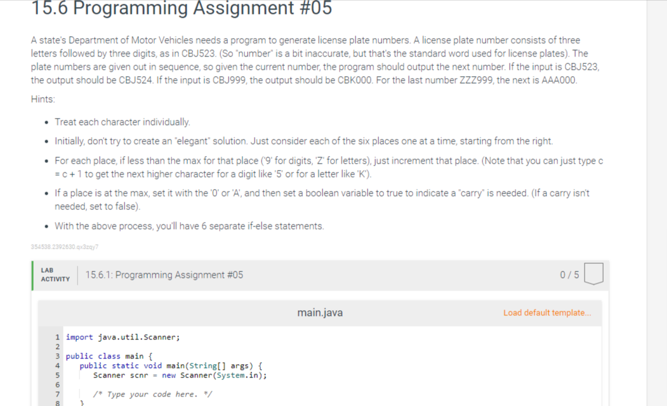
Task: Select the 15.6 Programming Assignment #05 heading
Action: 182,8
